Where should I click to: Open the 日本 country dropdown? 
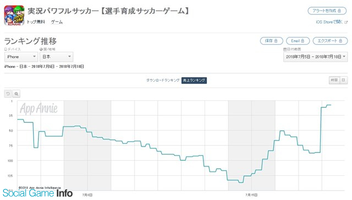(56, 57)
